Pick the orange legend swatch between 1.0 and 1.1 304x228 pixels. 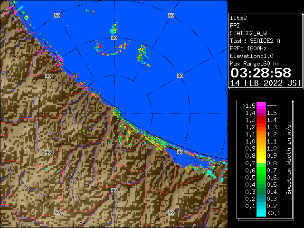[261, 142]
